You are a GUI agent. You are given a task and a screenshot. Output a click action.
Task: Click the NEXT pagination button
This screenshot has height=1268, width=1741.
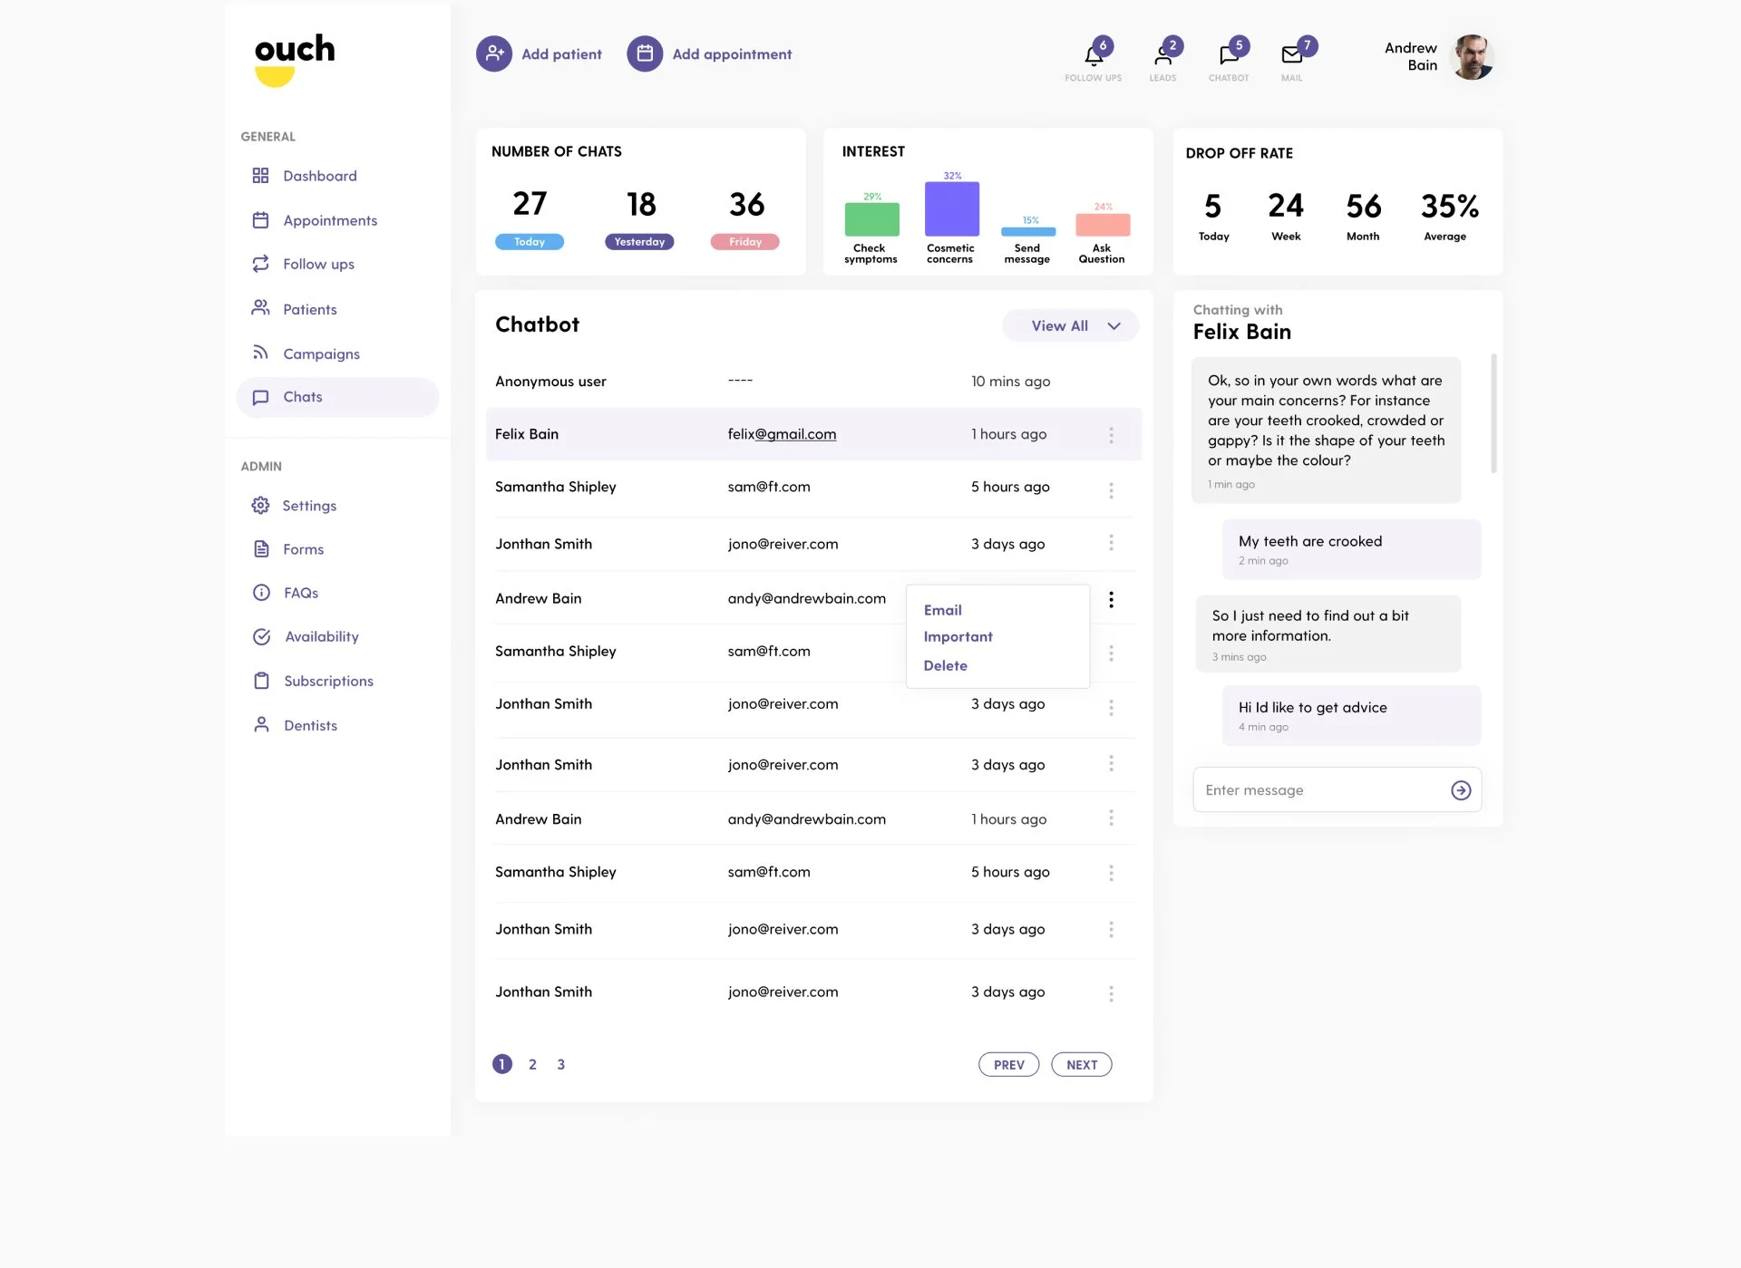point(1081,1065)
